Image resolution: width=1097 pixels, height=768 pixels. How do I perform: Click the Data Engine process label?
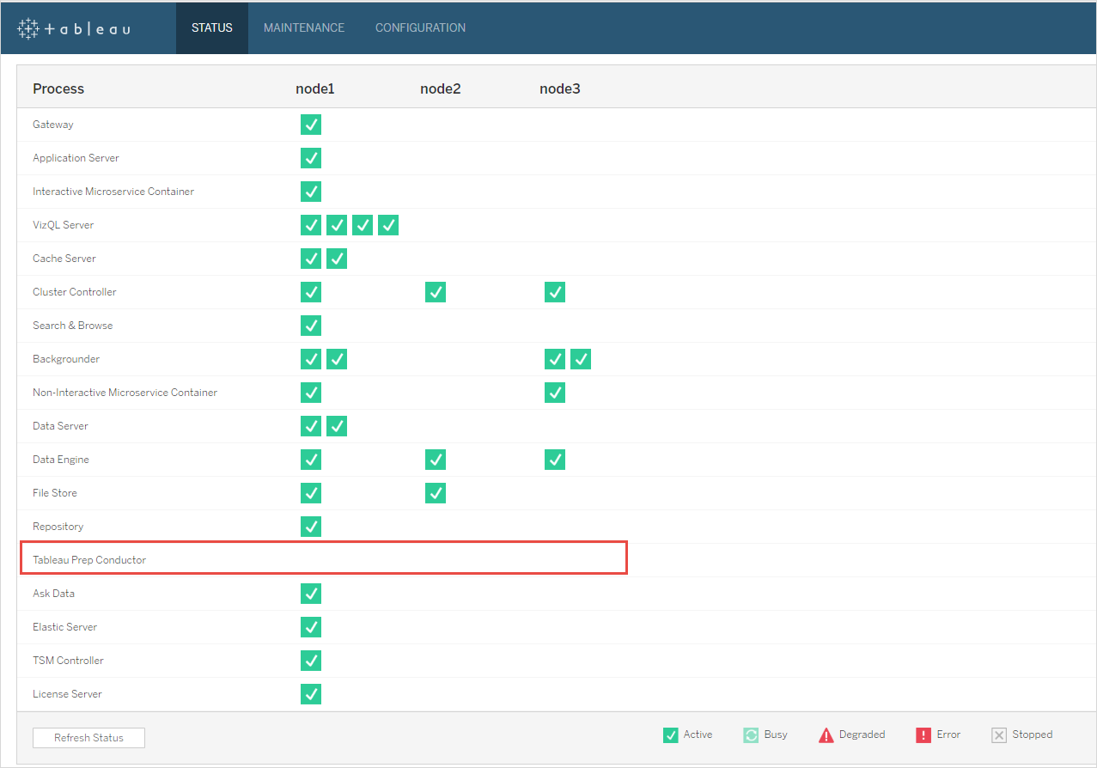pyautogui.click(x=61, y=460)
